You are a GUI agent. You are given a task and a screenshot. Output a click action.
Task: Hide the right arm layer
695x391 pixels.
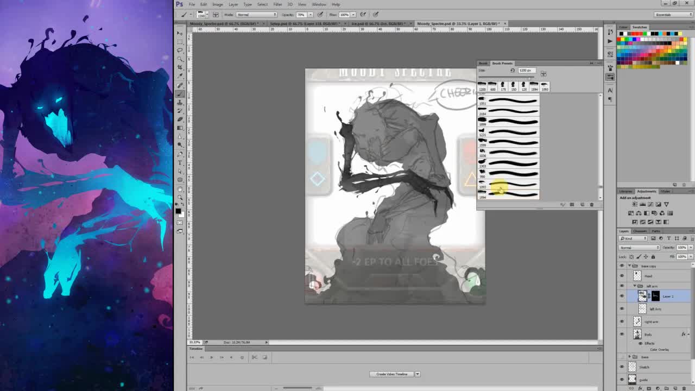(622, 321)
